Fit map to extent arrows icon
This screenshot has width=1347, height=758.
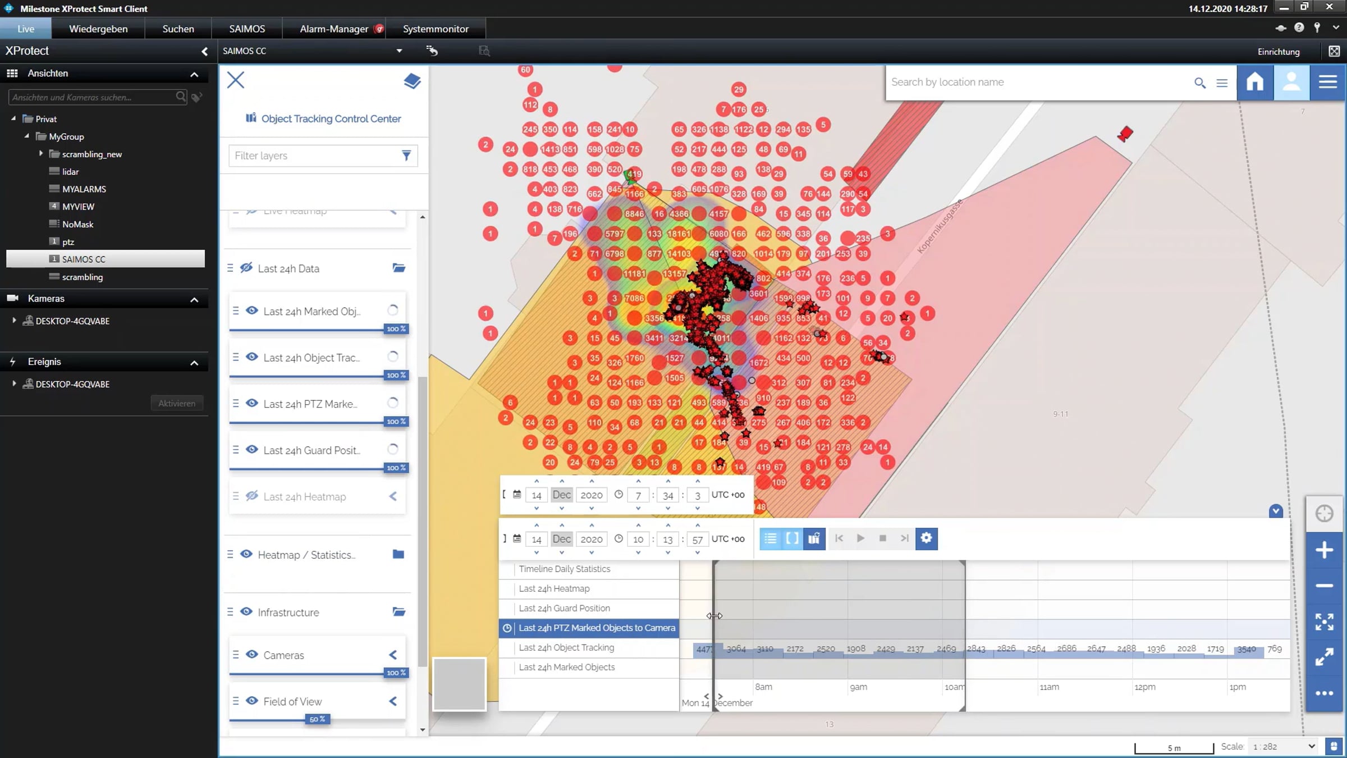click(1324, 622)
